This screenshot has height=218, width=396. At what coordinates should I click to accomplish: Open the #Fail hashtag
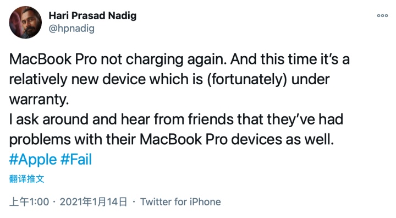coord(76,160)
